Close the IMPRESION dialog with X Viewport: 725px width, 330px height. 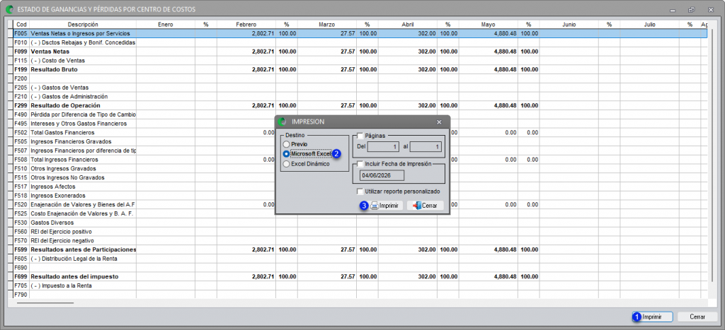point(439,122)
